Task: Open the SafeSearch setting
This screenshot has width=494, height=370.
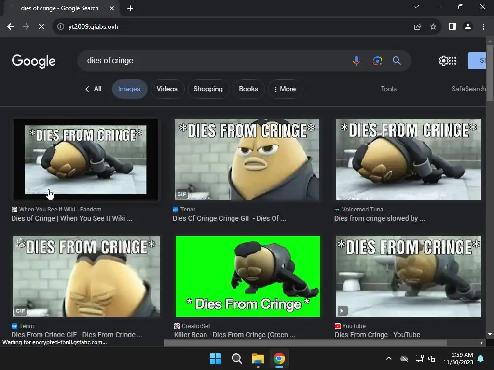Action: coord(469,89)
